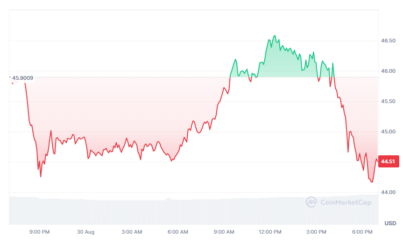Viewport: 403px width, 243px height.
Task: Select the 30 Aug date axis label
Action: point(85,232)
